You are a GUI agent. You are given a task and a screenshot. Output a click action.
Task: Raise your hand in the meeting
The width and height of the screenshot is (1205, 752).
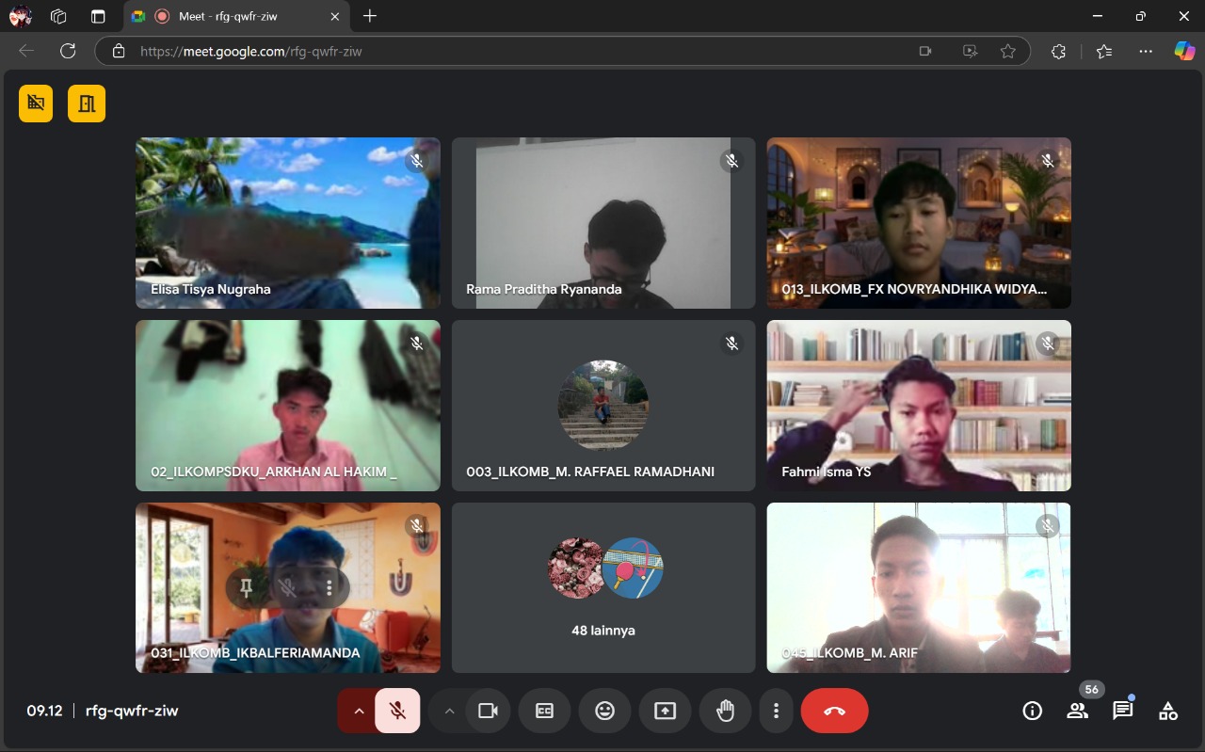click(725, 711)
